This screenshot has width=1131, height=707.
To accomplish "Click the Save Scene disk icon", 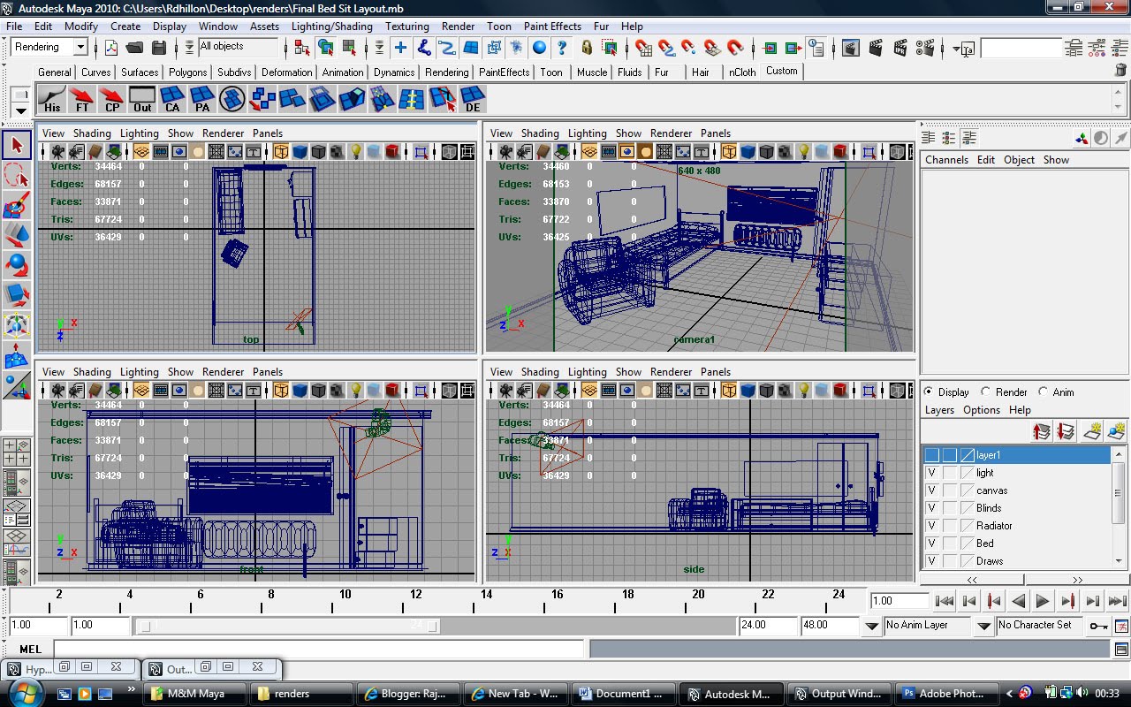I will (159, 48).
